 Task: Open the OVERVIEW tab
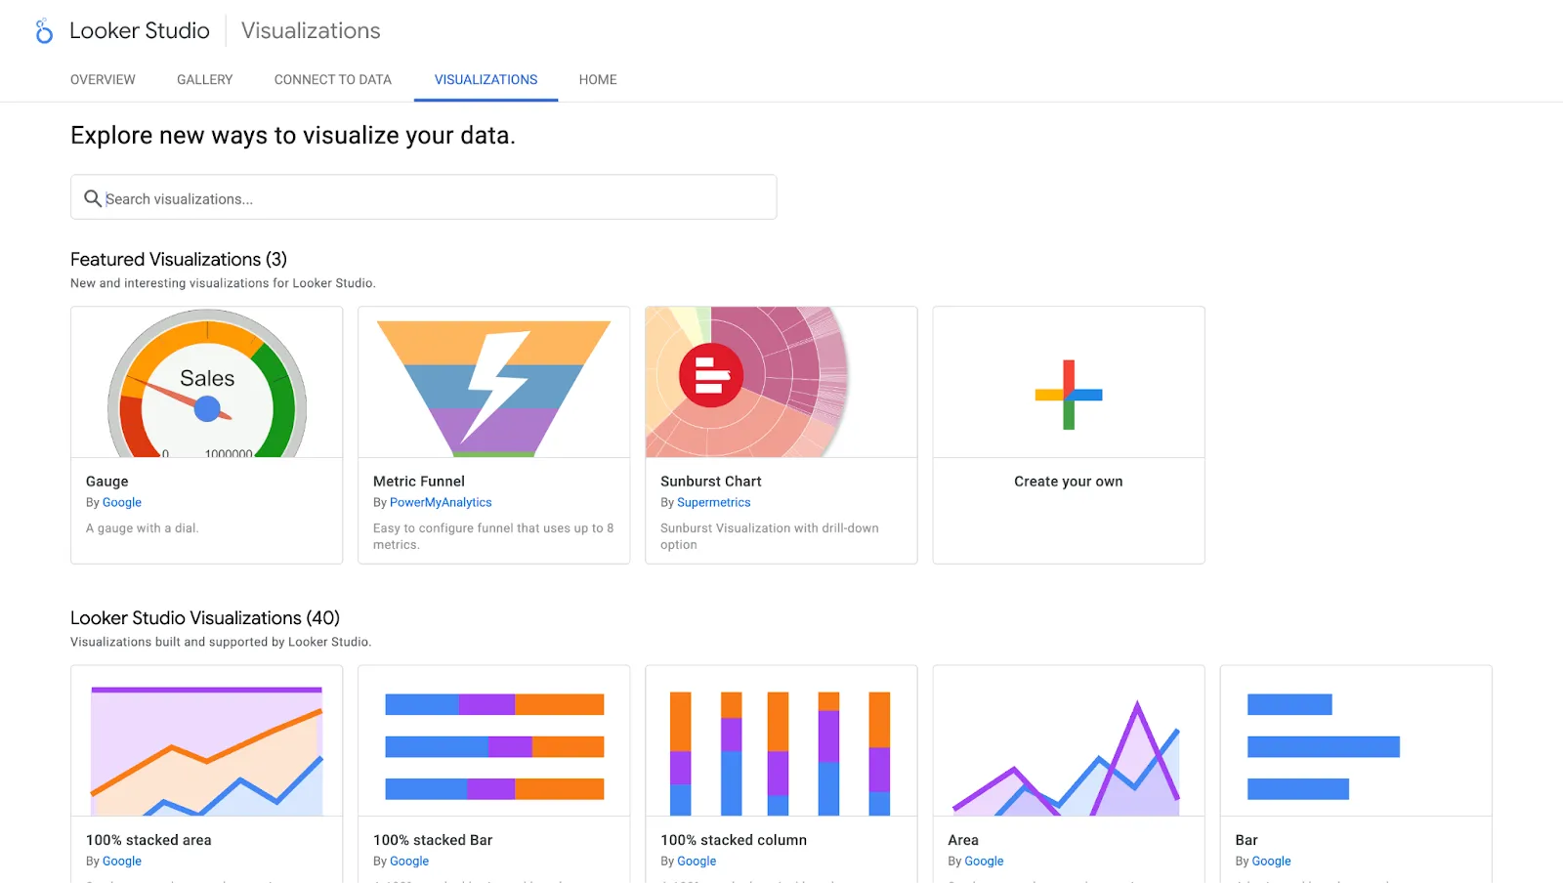coord(102,79)
